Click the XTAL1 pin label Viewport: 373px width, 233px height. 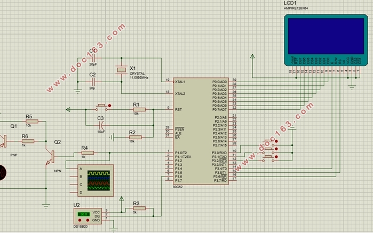[x=180, y=82]
